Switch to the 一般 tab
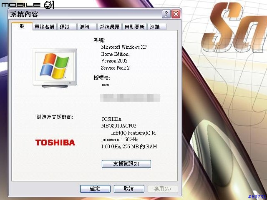The width and height of the screenshot is (267, 200). pyautogui.click(x=22, y=26)
